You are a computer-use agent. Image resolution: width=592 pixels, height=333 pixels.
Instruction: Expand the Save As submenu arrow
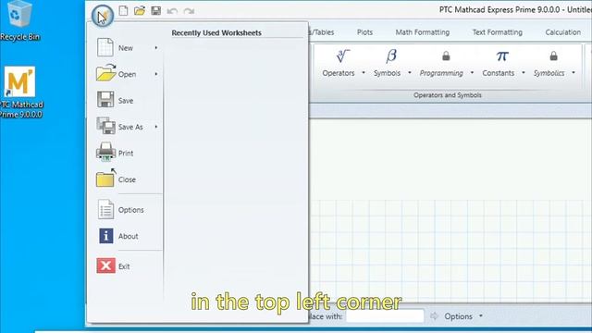(156, 127)
